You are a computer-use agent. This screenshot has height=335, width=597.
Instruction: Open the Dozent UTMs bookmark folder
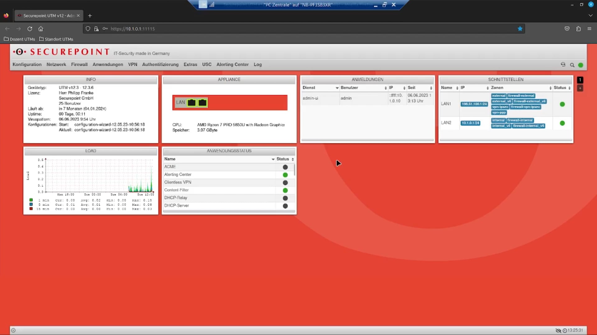(x=19, y=39)
